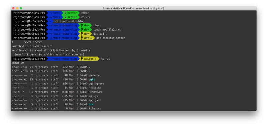Screen dimensions: 267x126
Task: Click the '.gitignore' file name
Action: point(96,84)
